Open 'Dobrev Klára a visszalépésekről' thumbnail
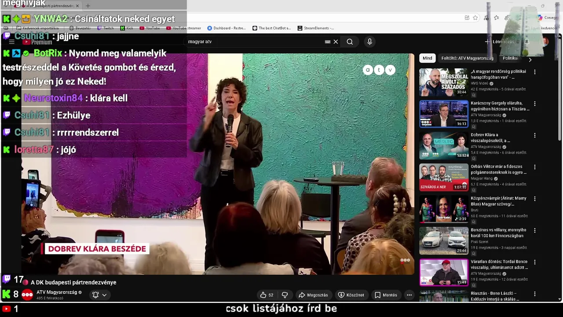563x317 pixels. point(443,146)
